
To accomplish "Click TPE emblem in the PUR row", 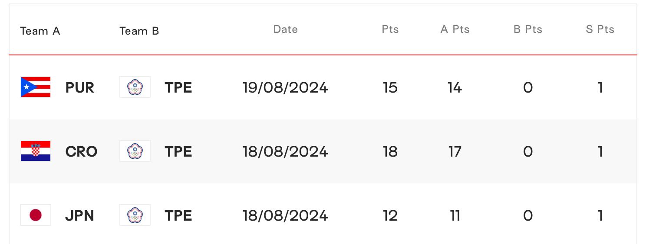I will (135, 87).
